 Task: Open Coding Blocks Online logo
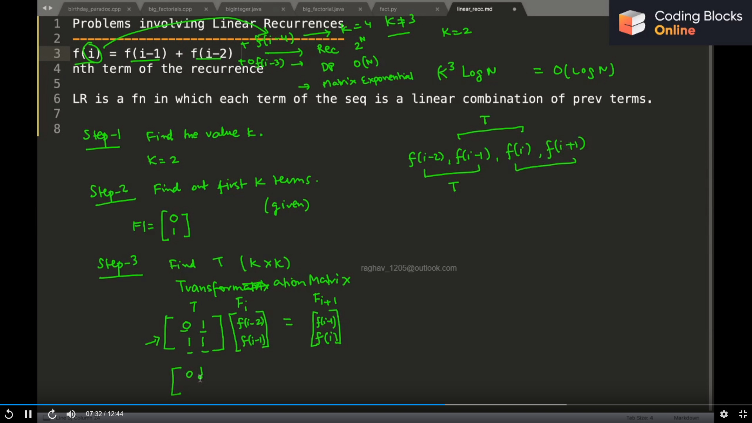click(x=680, y=23)
